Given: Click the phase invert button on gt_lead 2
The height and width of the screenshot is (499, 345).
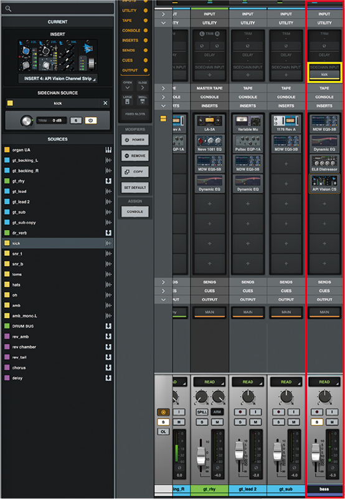Looking at the screenshot, I should pos(248,46).
